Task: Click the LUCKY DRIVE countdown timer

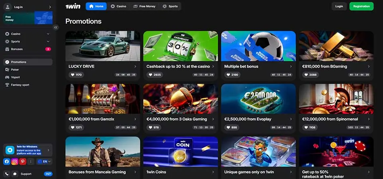Action: point(126,75)
